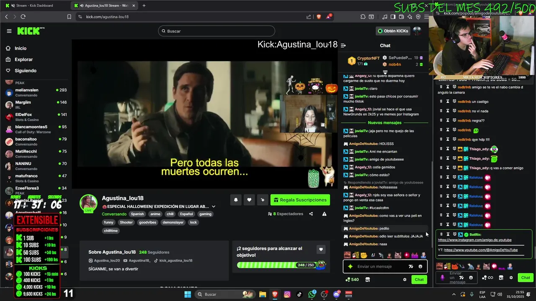Switch to Stream - Kick Dashboard tab
536x301 pixels.
pos(35,5)
